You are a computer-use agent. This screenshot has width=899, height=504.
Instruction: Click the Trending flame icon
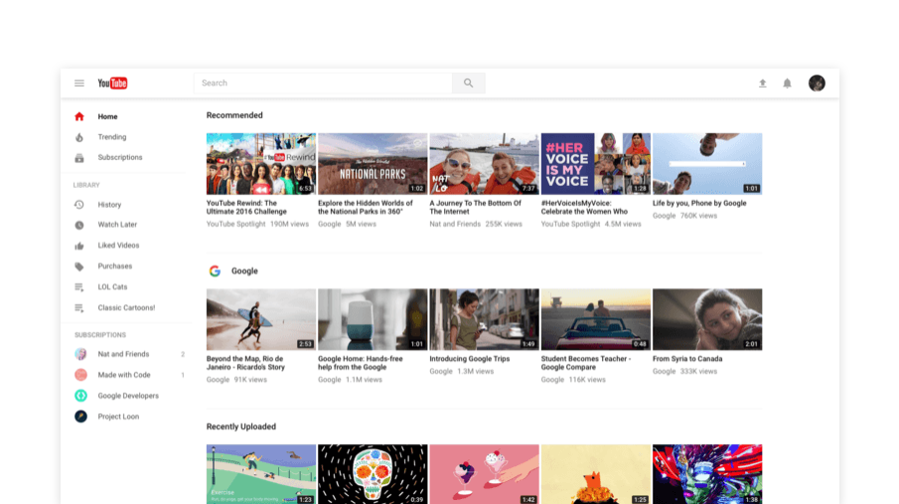point(79,137)
